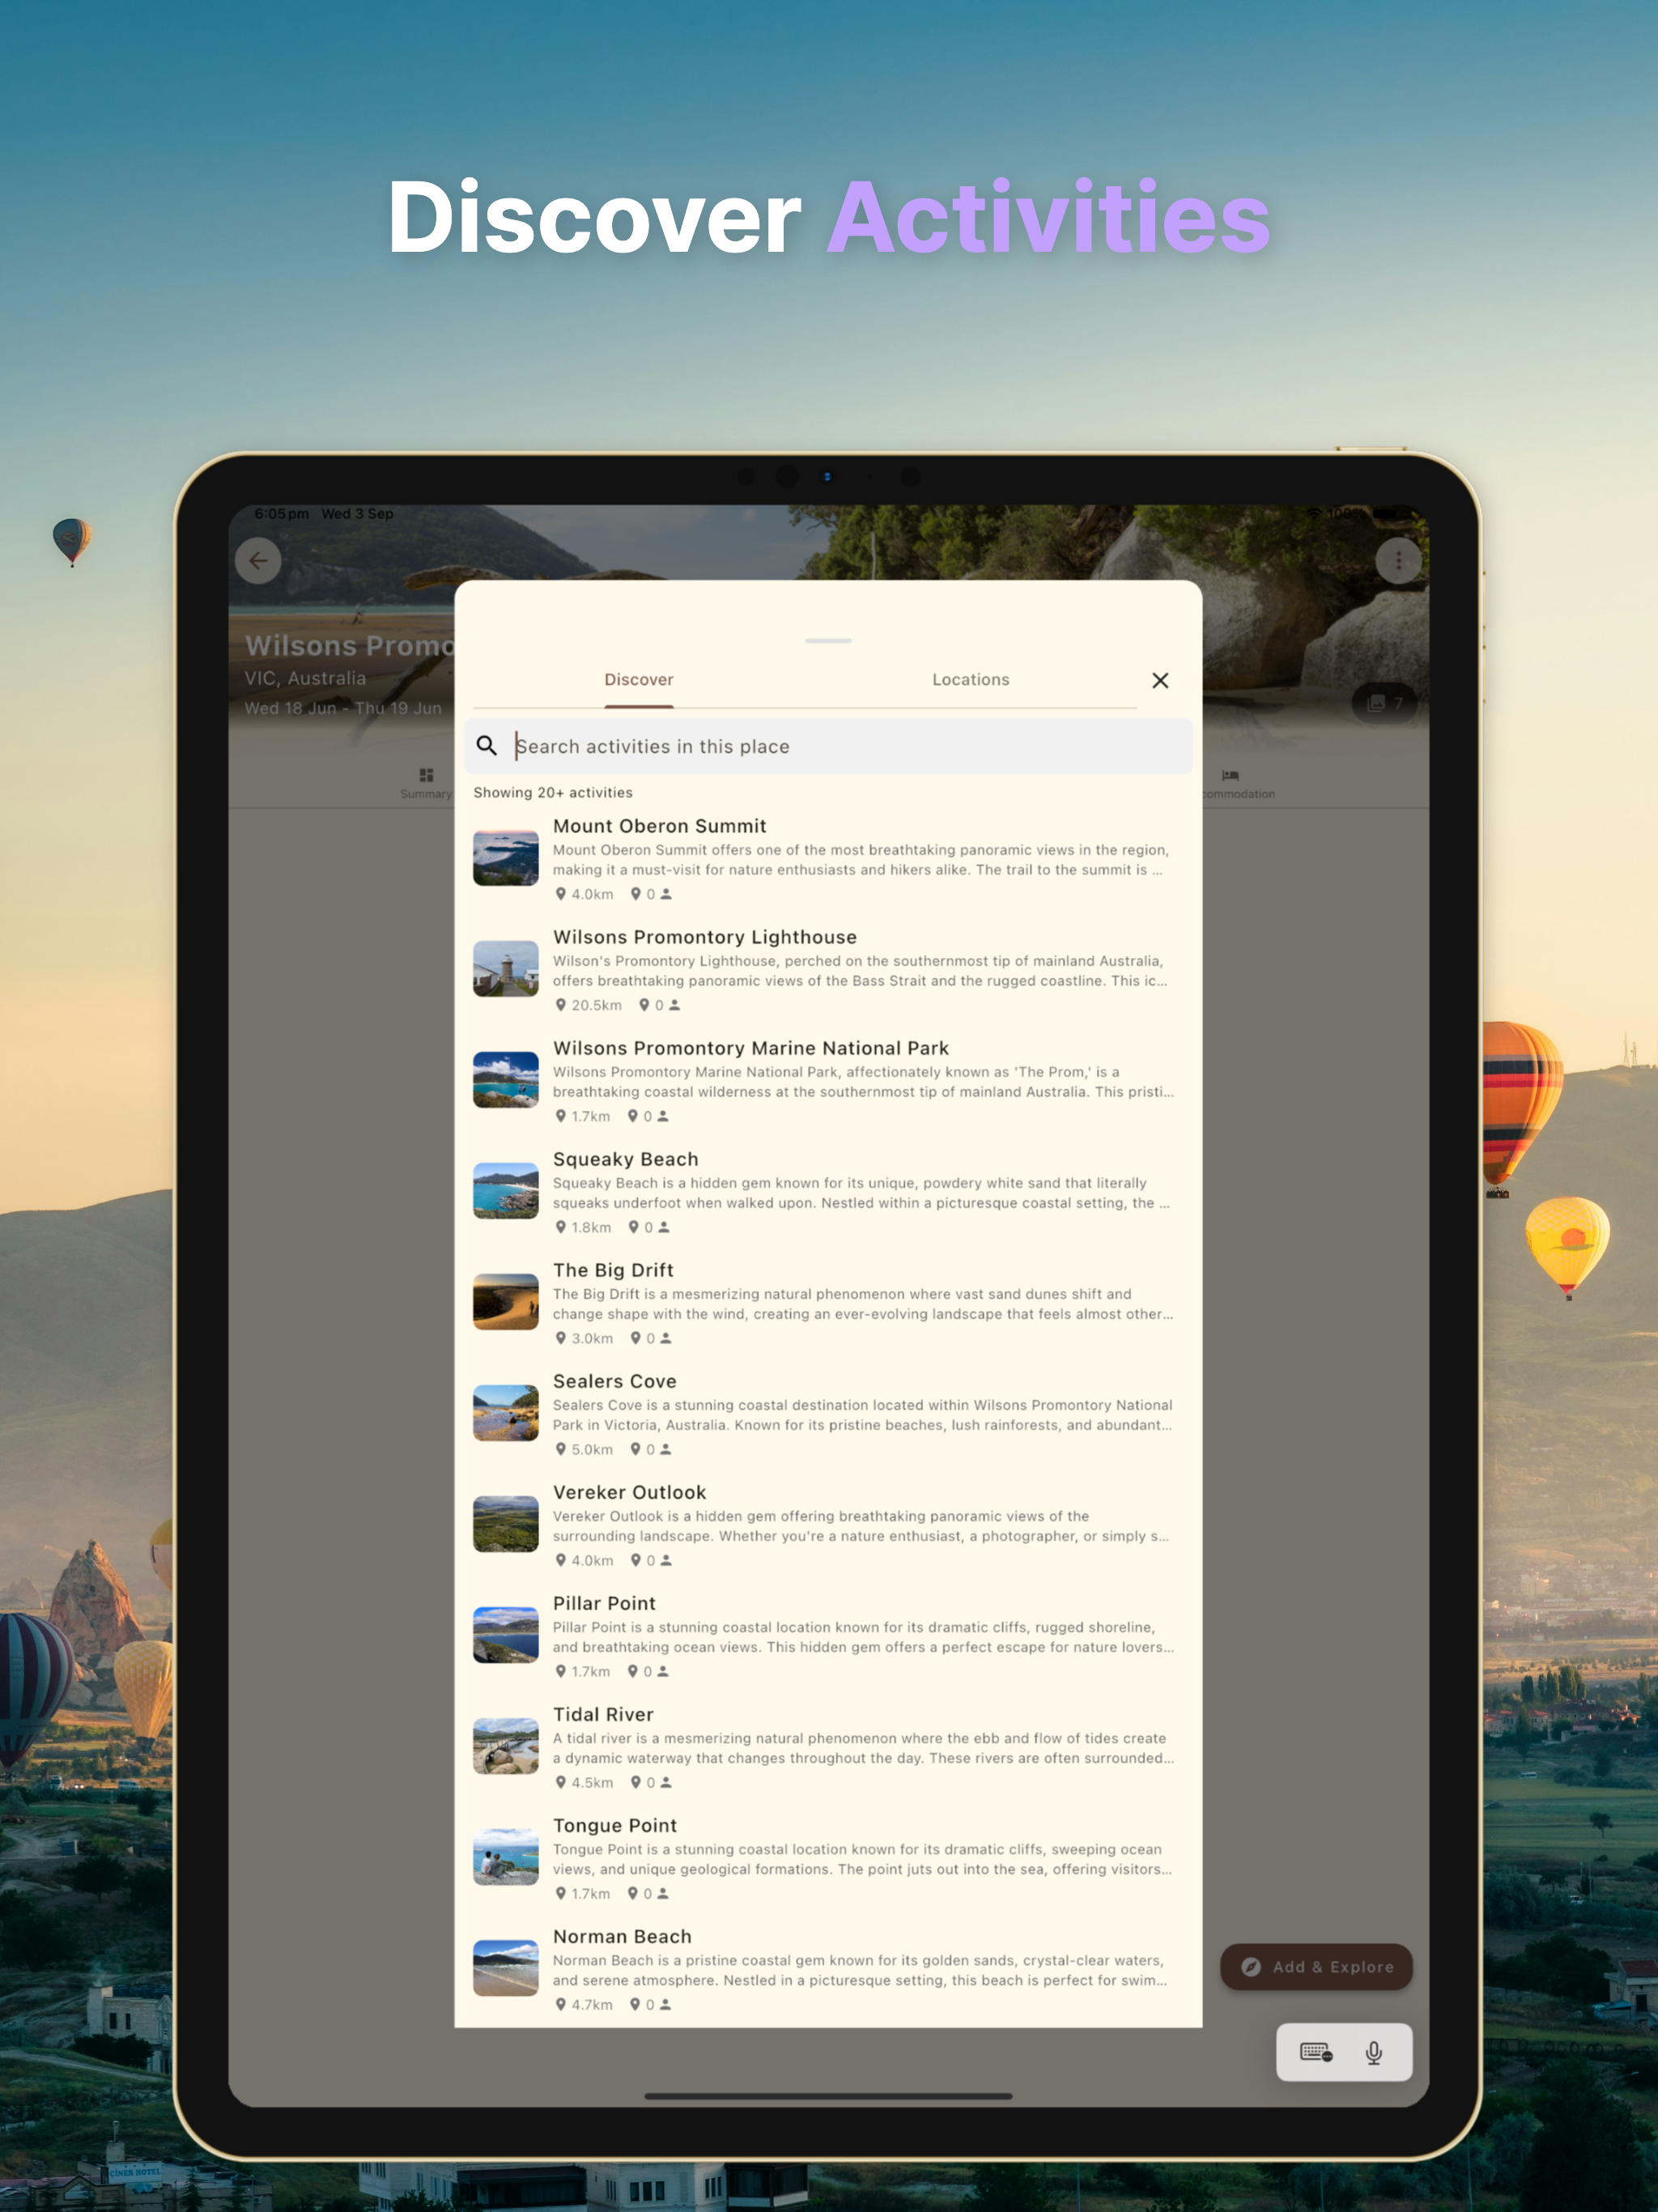Click the Summary tab icon

tap(426, 775)
